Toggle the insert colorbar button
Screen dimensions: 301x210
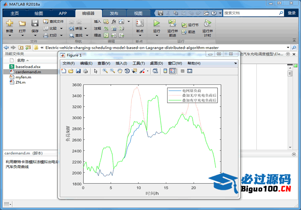tap(165, 71)
